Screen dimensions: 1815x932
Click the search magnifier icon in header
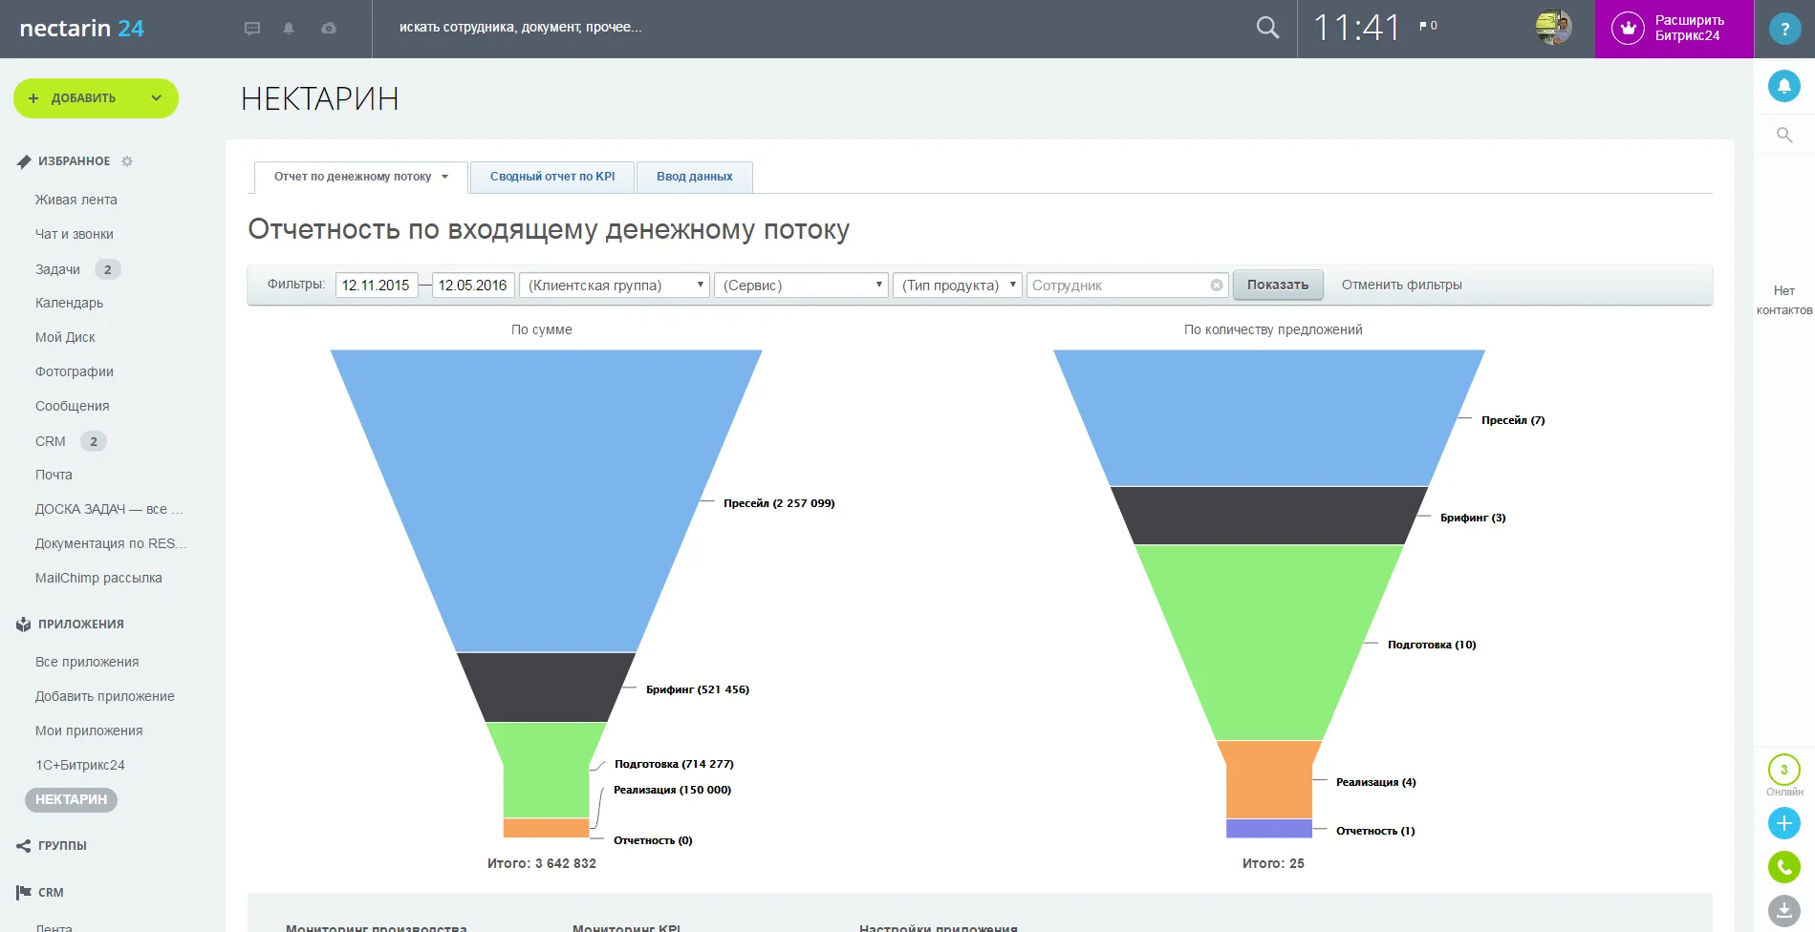tap(1267, 28)
